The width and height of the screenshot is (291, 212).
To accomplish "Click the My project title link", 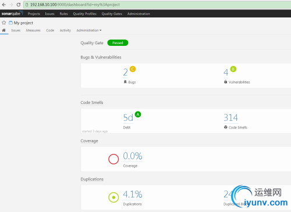I will coord(23,23).
